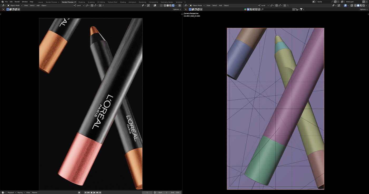Open the pivot point dropdown
The width and height of the screenshot is (369, 194).
88,5
